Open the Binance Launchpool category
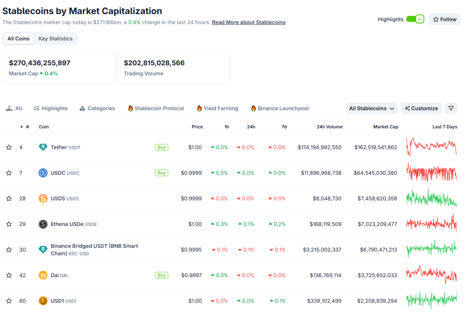The height and width of the screenshot is (312, 464). pyautogui.click(x=280, y=108)
